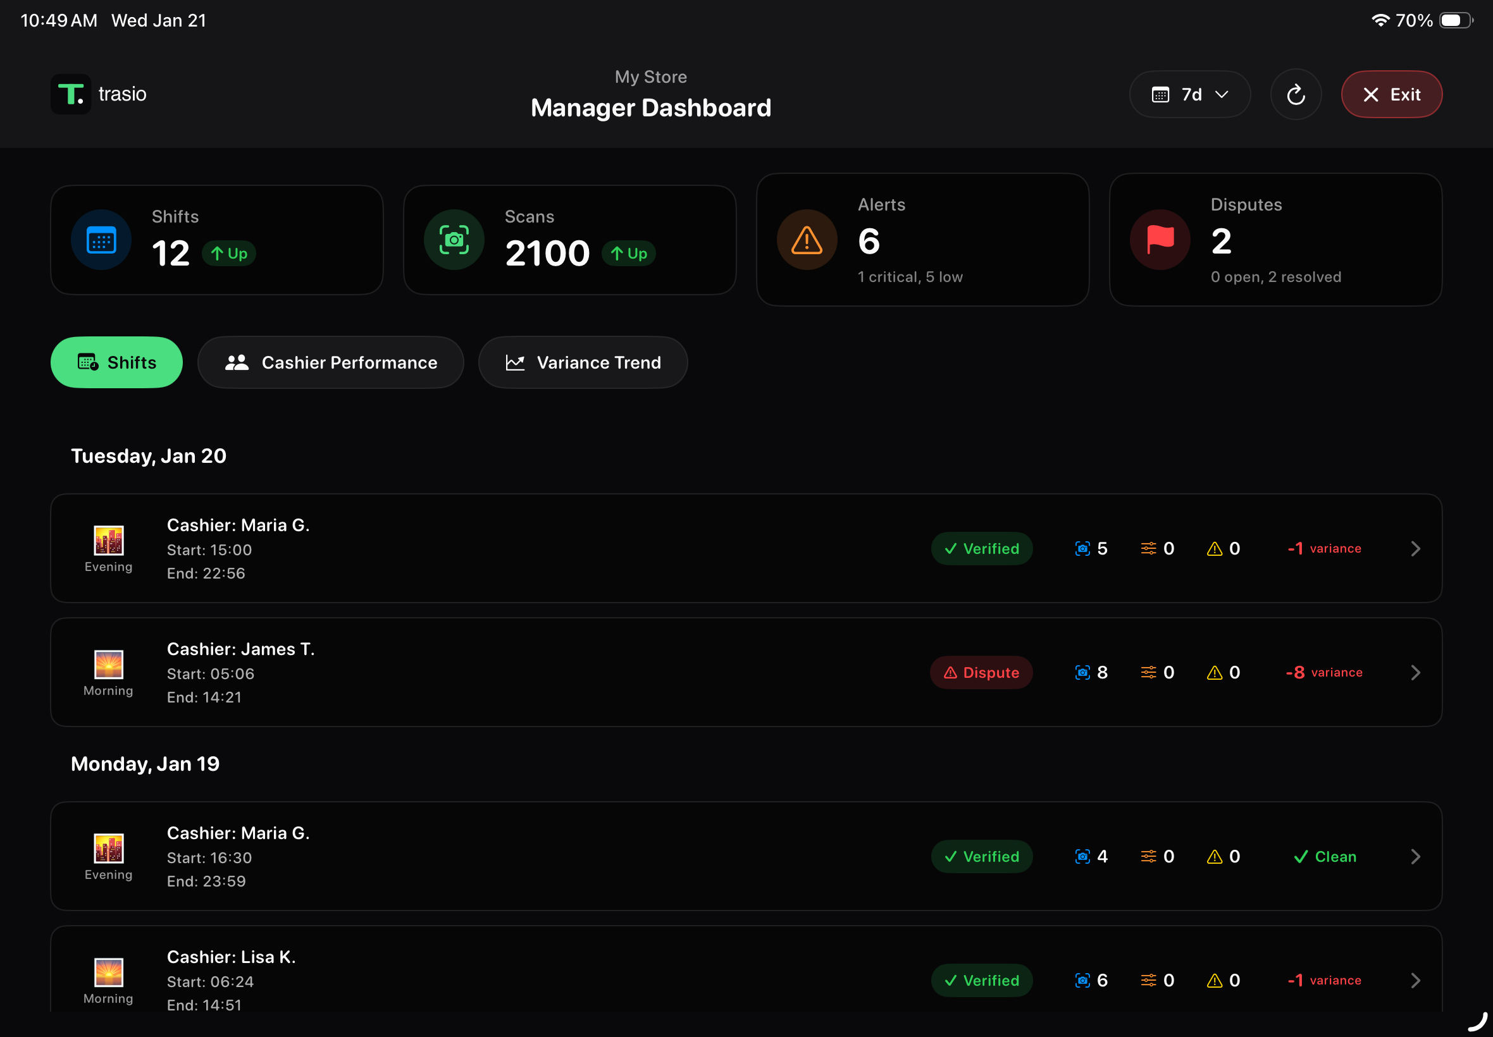1493x1037 pixels.
Task: Click the Disputes red flag icon
Action: coord(1160,239)
